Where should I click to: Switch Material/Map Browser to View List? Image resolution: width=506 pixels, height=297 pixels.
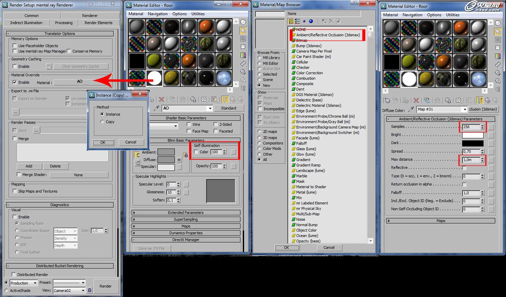point(291,21)
